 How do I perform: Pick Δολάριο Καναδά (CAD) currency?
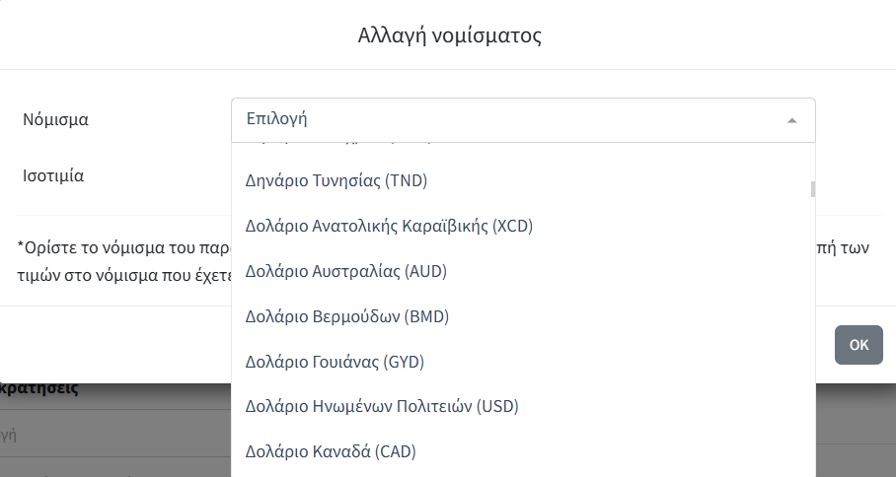coord(331,452)
